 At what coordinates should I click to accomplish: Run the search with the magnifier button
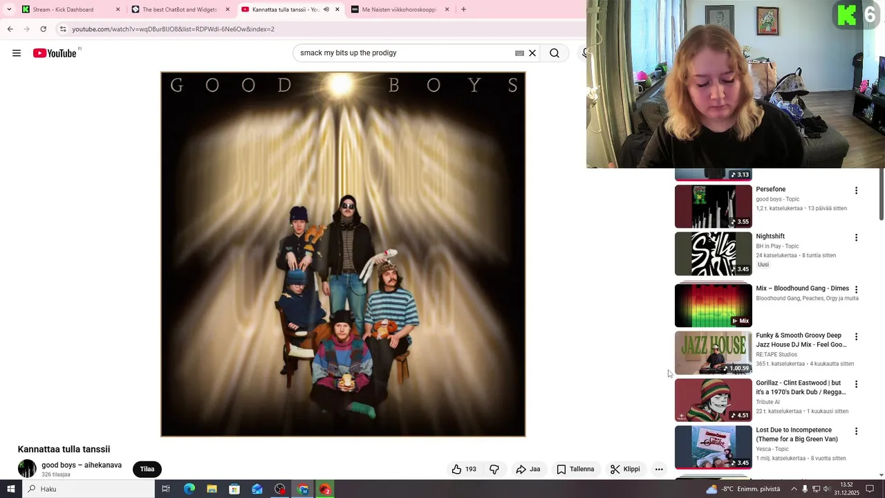555,53
